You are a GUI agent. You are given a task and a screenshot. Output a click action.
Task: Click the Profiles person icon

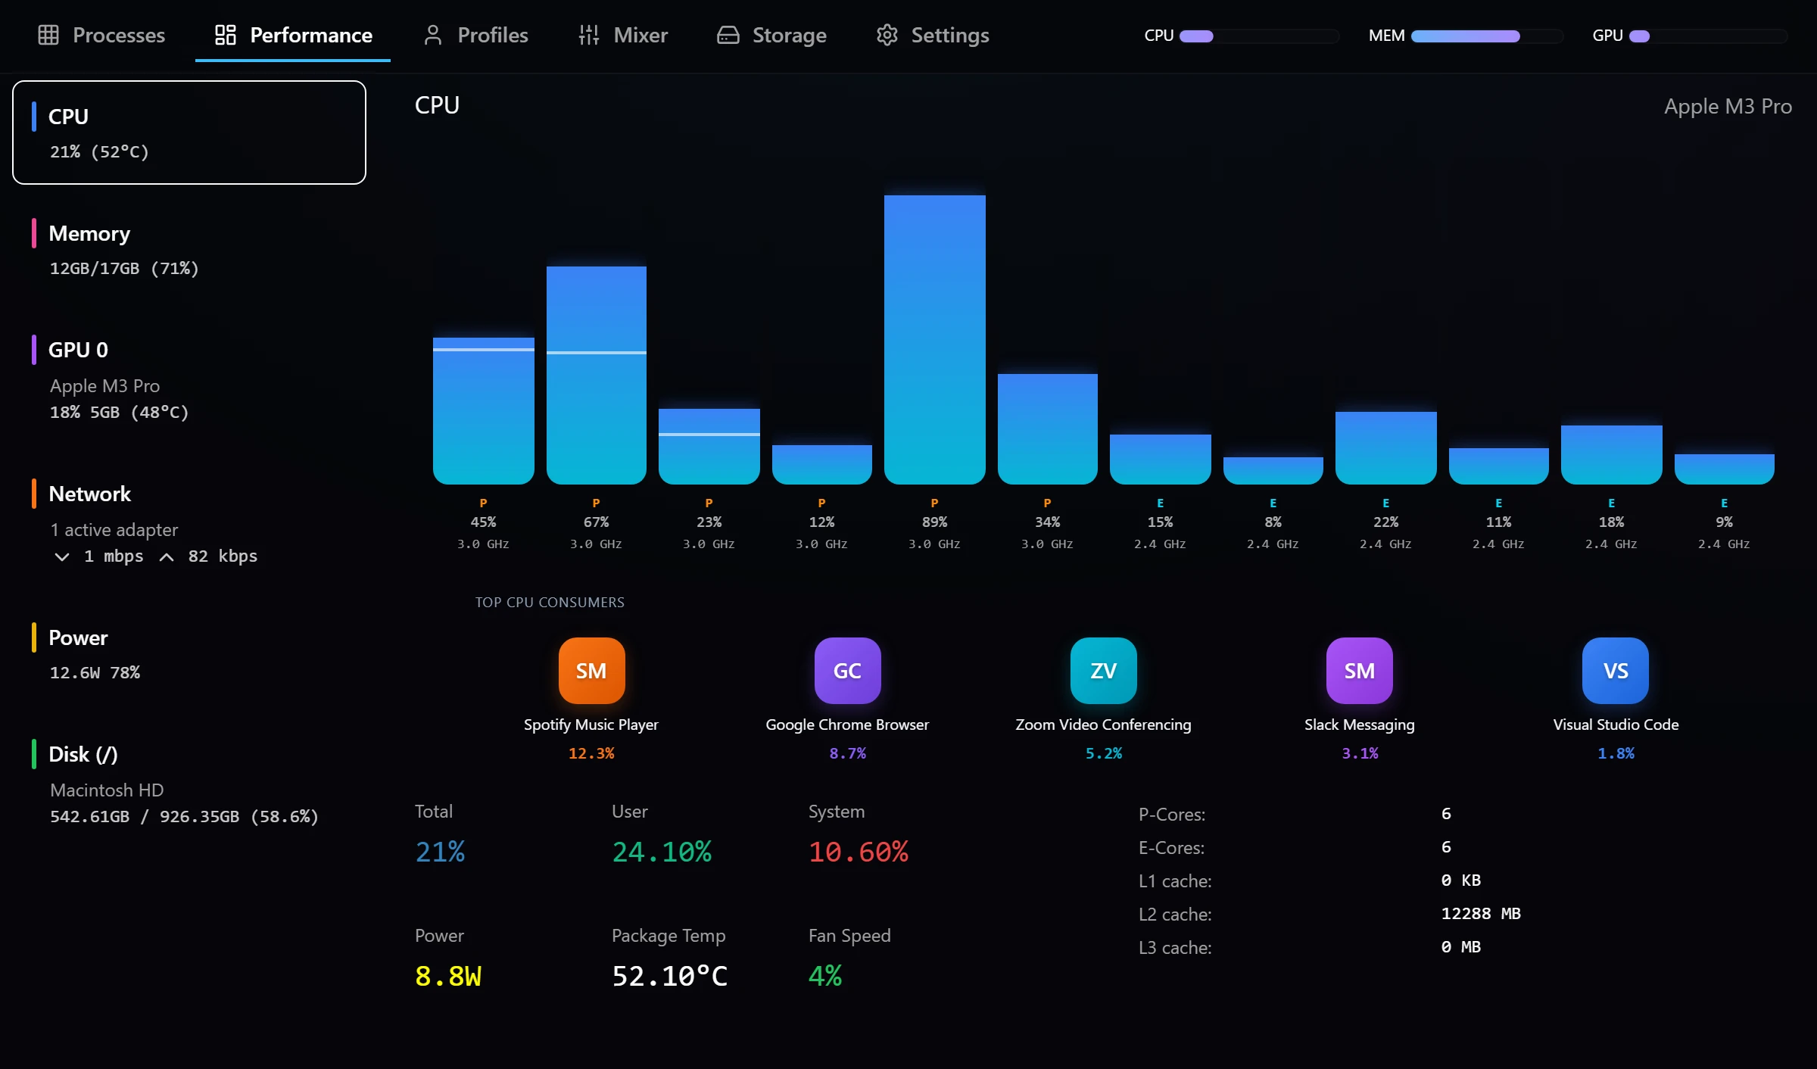(x=433, y=35)
